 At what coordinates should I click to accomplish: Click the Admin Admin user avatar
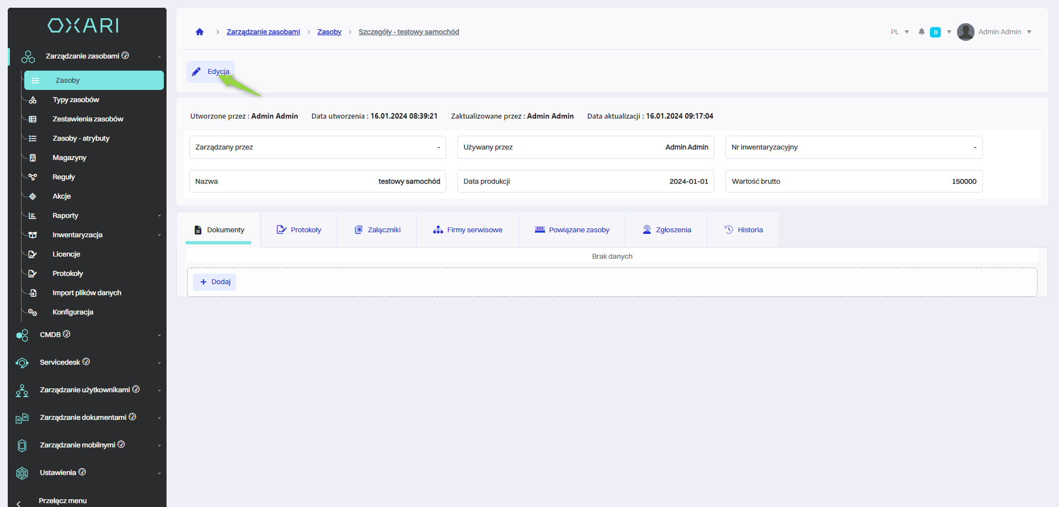[x=965, y=32]
